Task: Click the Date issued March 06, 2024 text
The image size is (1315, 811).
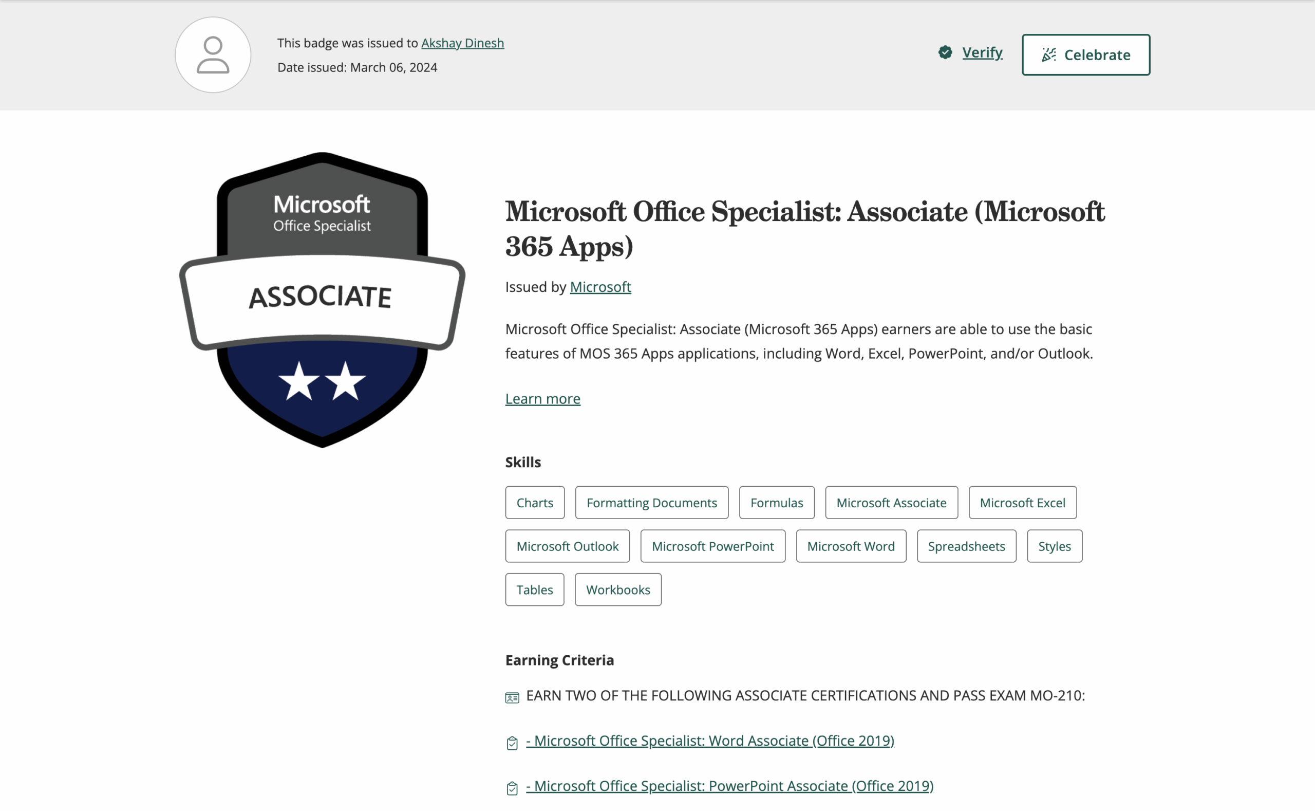Action: point(357,68)
